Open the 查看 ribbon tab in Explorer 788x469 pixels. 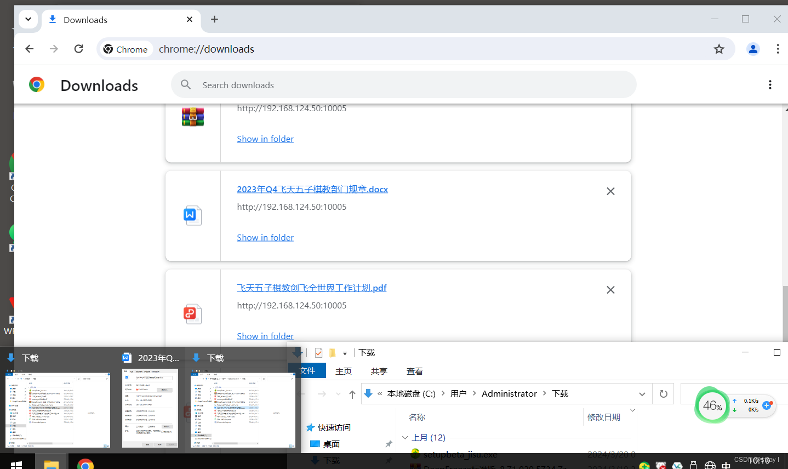(x=415, y=371)
